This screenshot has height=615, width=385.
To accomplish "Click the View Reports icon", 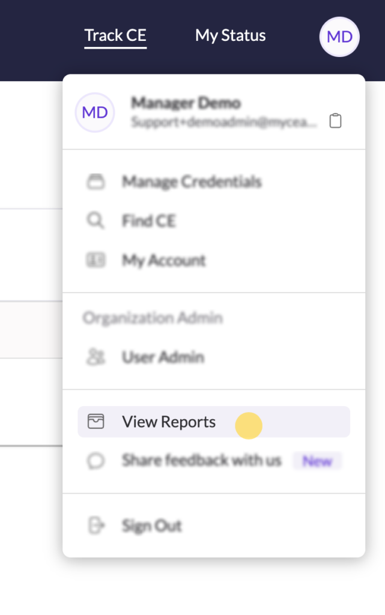I will (96, 422).
